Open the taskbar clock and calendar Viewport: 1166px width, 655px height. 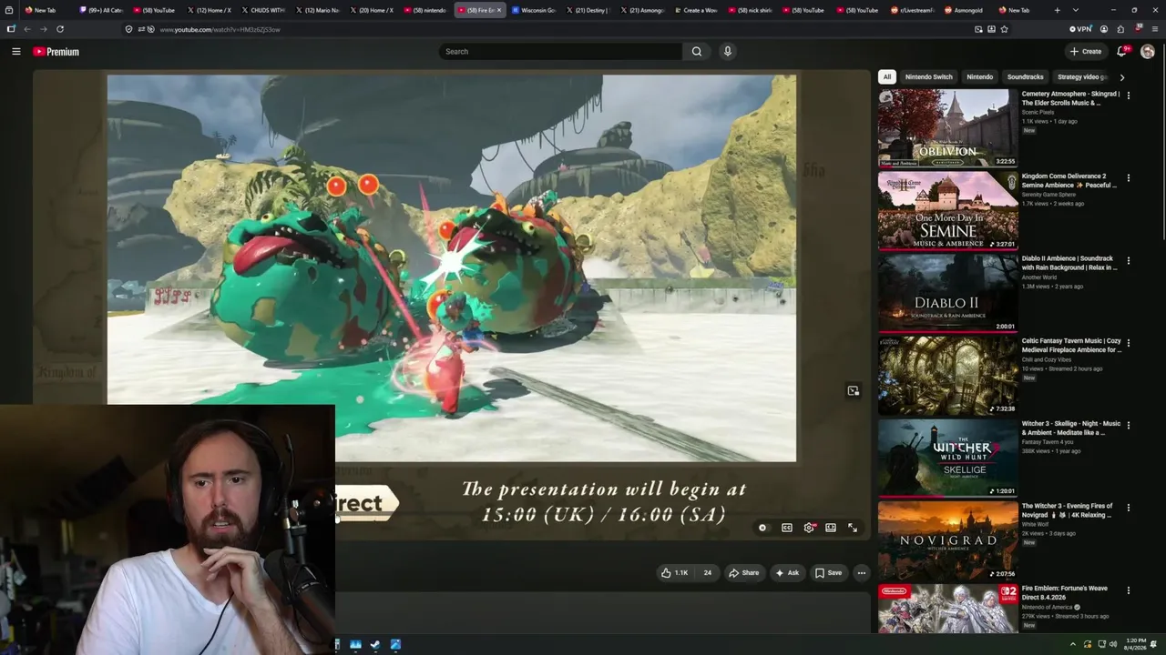click(x=1135, y=644)
